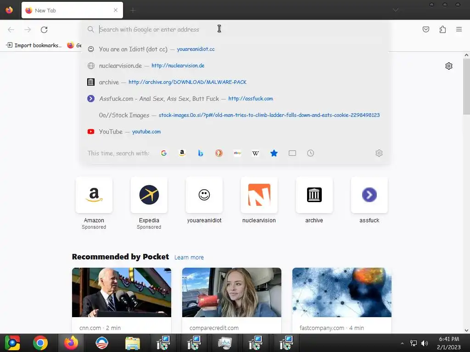Viewport: 470px width, 352px height.
Task: Go back one page
Action: pyautogui.click(x=11, y=29)
